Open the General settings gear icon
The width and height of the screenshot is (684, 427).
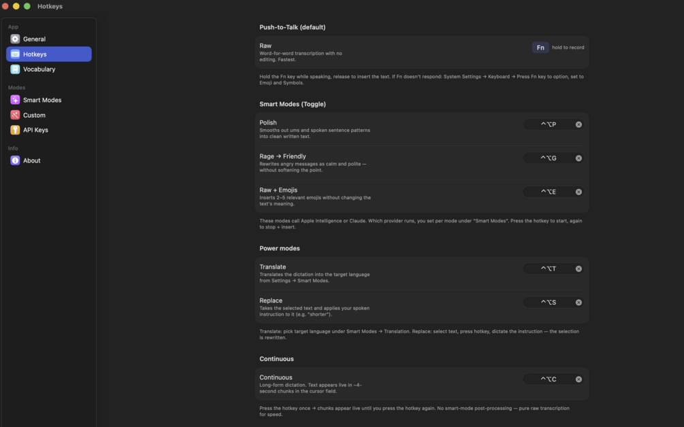coord(15,39)
